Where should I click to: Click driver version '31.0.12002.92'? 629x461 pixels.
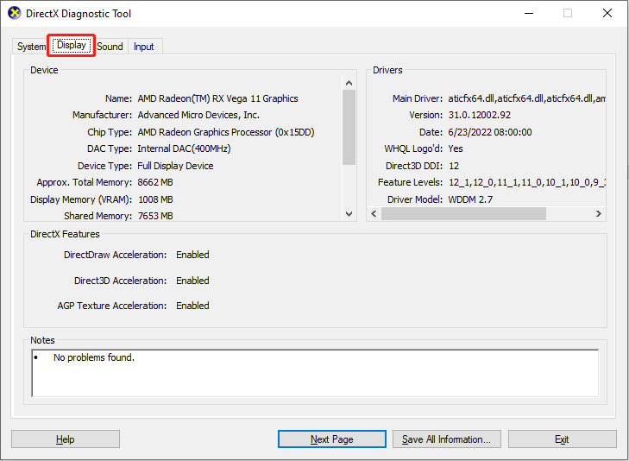click(480, 115)
